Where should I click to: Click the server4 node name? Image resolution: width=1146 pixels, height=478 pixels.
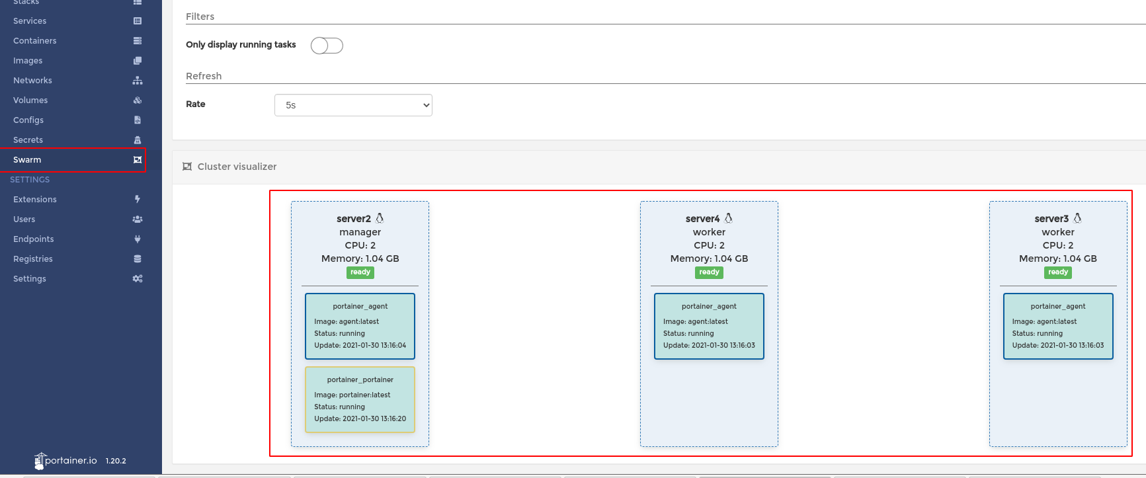point(703,219)
